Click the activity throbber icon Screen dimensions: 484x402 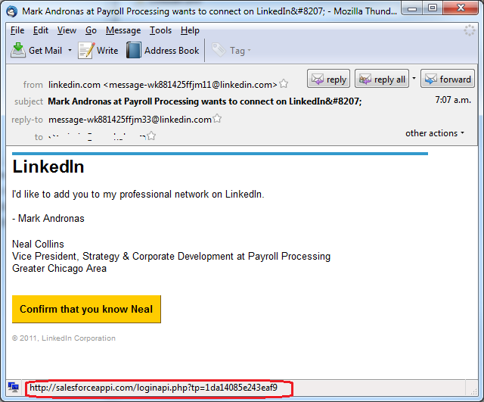(x=469, y=30)
